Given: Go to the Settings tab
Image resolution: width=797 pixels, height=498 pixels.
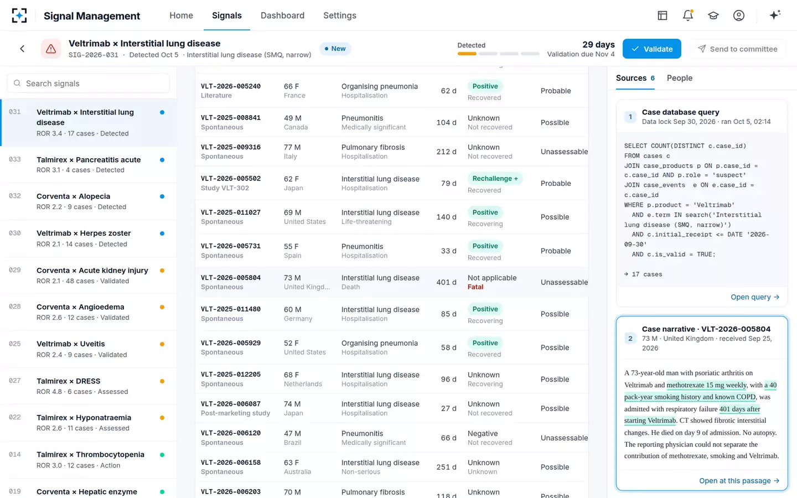Looking at the screenshot, I should (340, 15).
